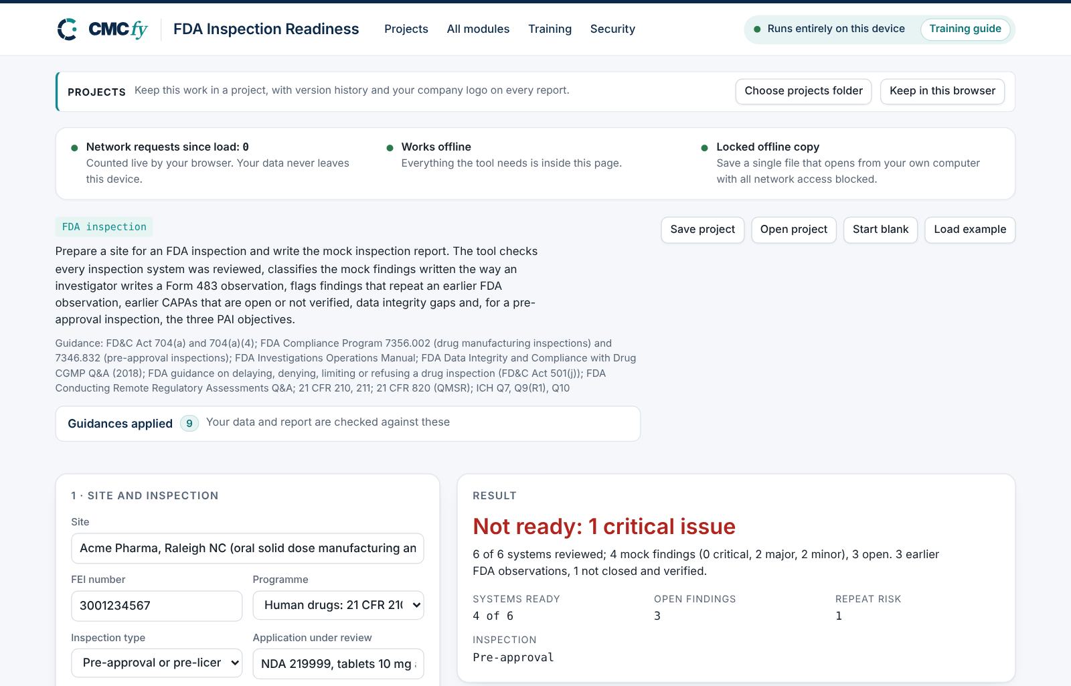Open the Projects menu item
This screenshot has width=1071, height=686.
[406, 29]
